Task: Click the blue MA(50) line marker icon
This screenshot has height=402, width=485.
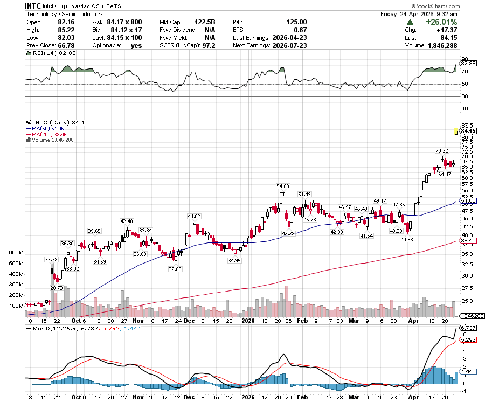Action: 27,129
